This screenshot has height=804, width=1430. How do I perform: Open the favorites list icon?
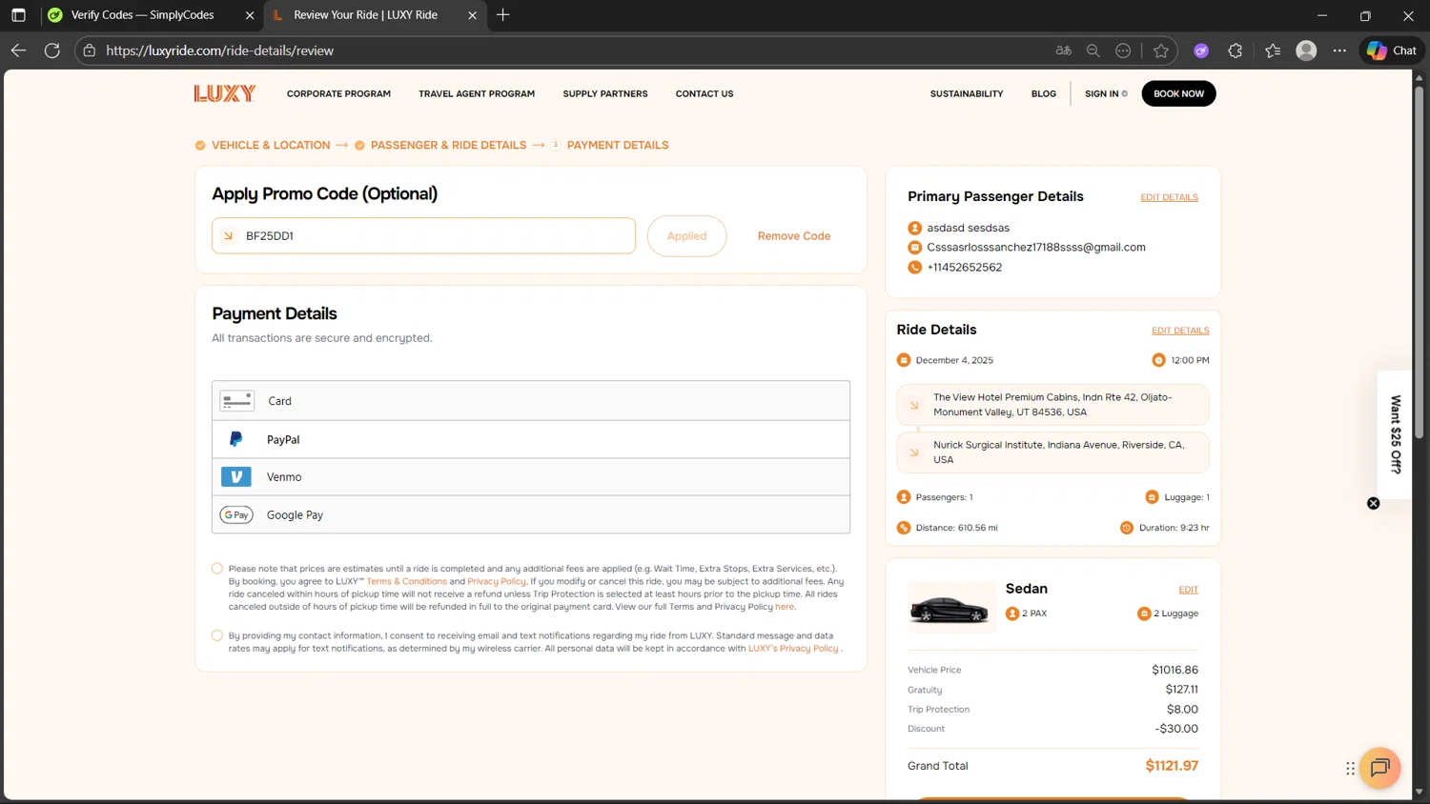1273,50
